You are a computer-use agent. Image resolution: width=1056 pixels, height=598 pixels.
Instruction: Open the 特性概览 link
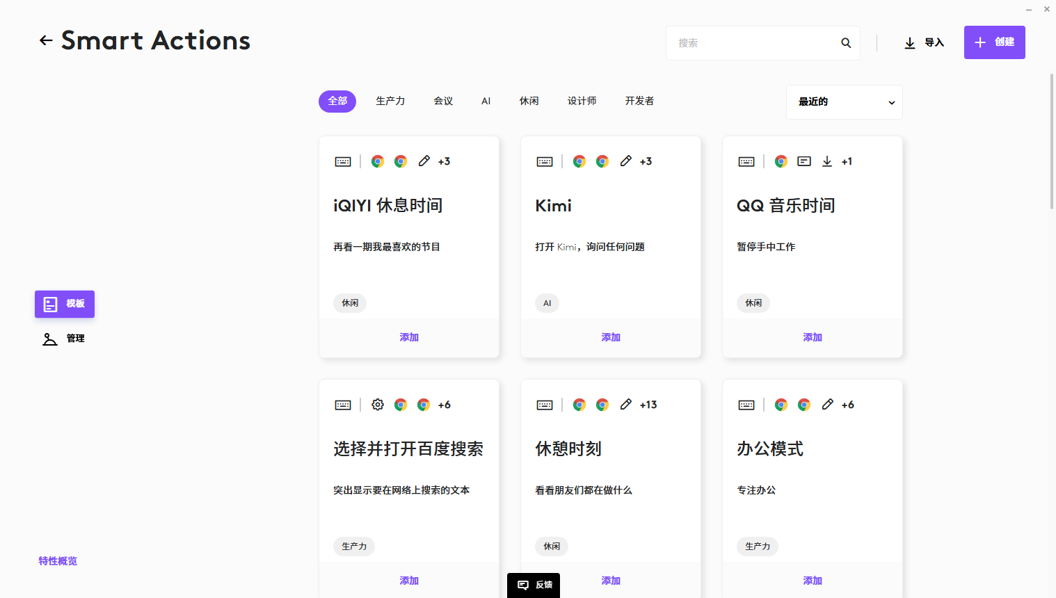[58, 561]
